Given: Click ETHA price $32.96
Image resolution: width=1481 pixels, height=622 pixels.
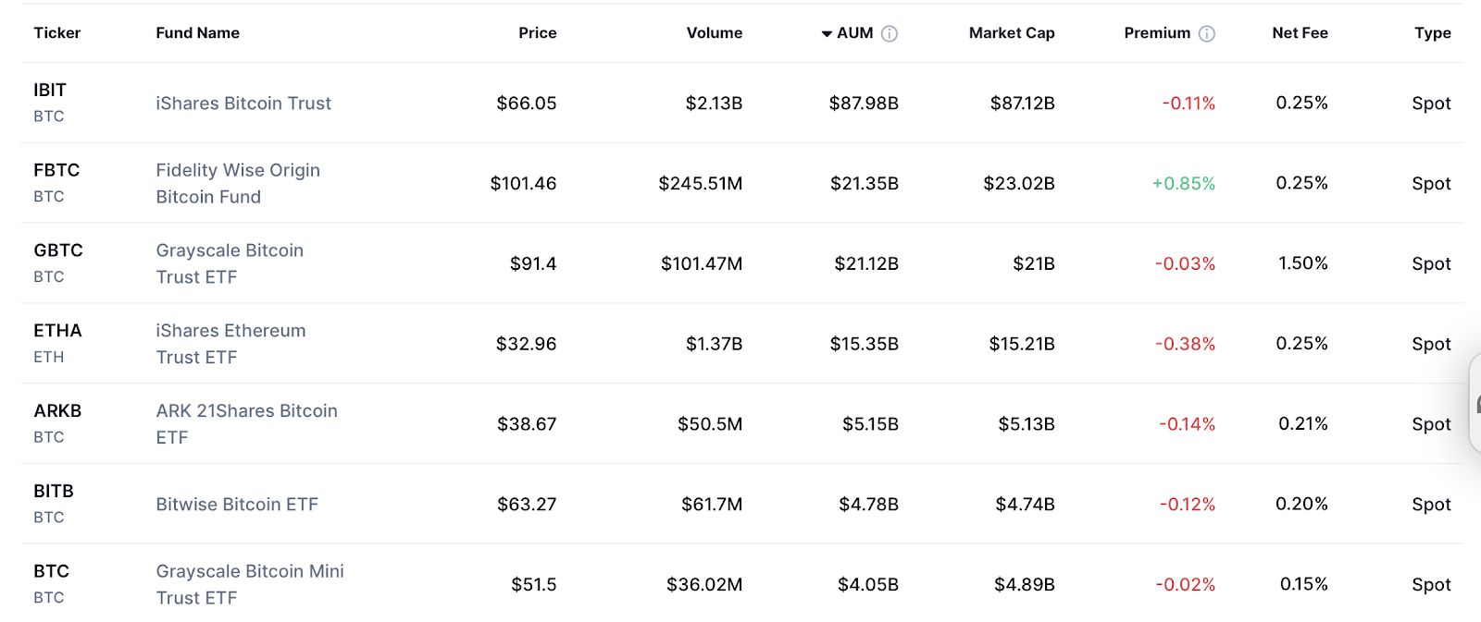Looking at the screenshot, I should [x=527, y=344].
